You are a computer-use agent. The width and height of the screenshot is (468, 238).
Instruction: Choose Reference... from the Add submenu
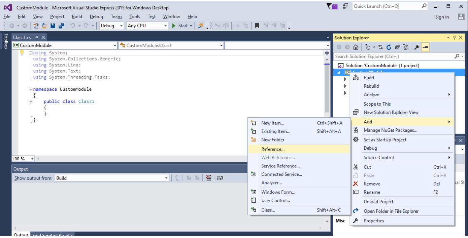click(x=299, y=149)
